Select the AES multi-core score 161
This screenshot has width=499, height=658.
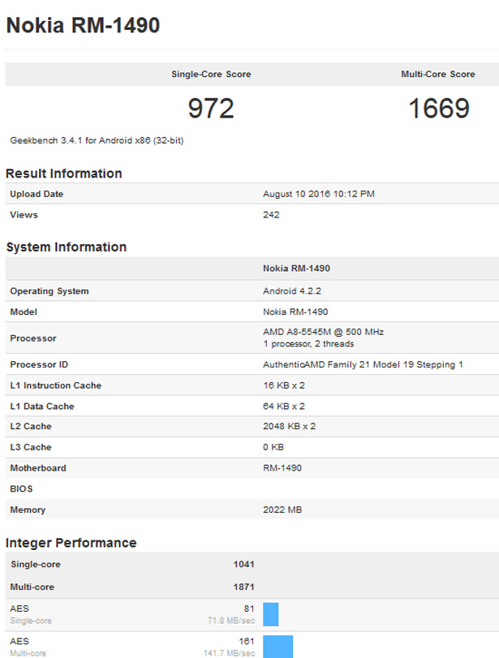coord(247,641)
